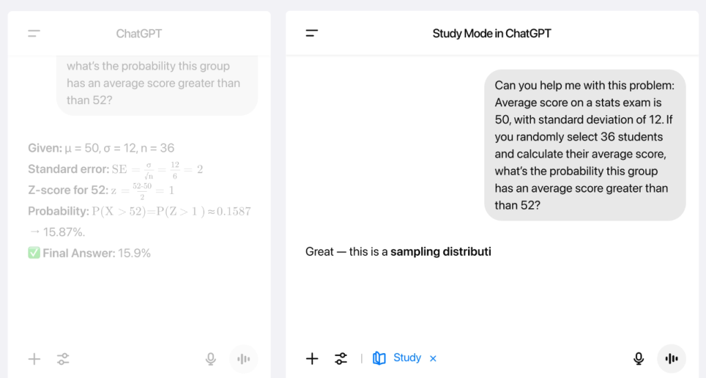The image size is (706, 378).
Task: Click plus attach icon in ChatGPT panel
Action: pos(34,359)
